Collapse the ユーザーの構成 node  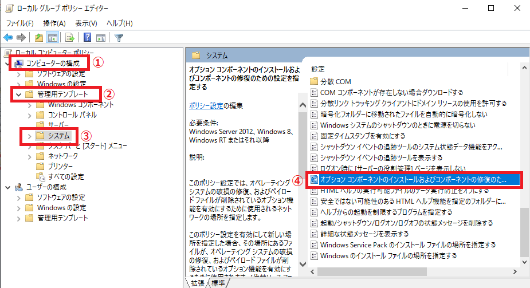coord(7,187)
